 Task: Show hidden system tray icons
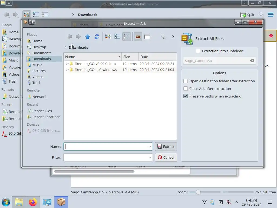[236, 202]
